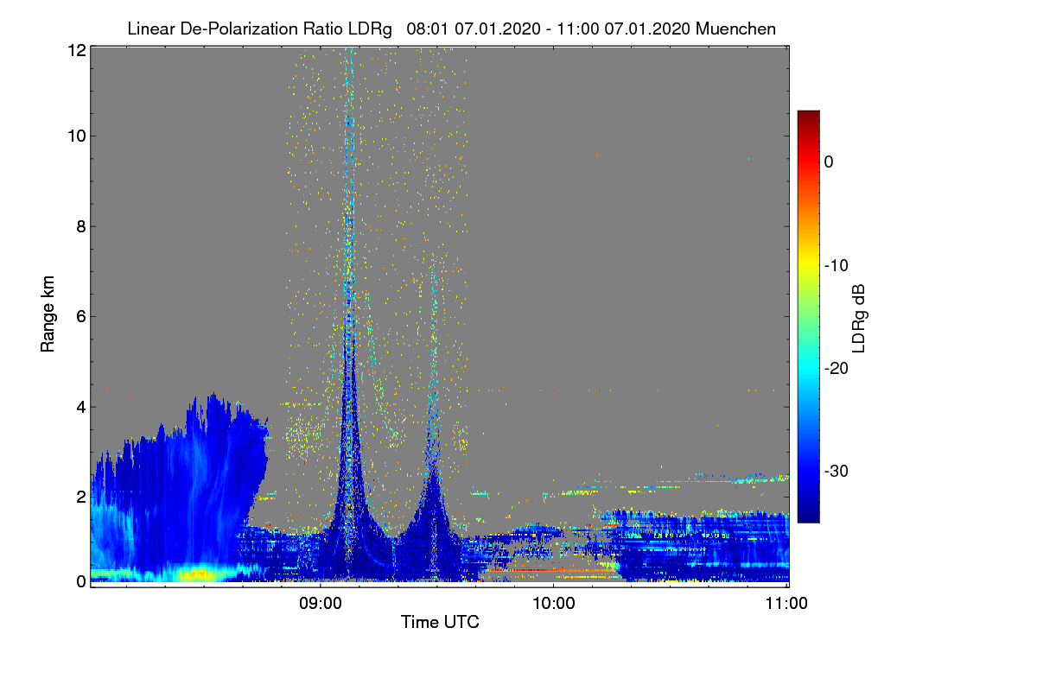Click the 'Range km' y-axis label
Image resolution: width=1037 pixels, height=691 pixels.
[x=48, y=315]
